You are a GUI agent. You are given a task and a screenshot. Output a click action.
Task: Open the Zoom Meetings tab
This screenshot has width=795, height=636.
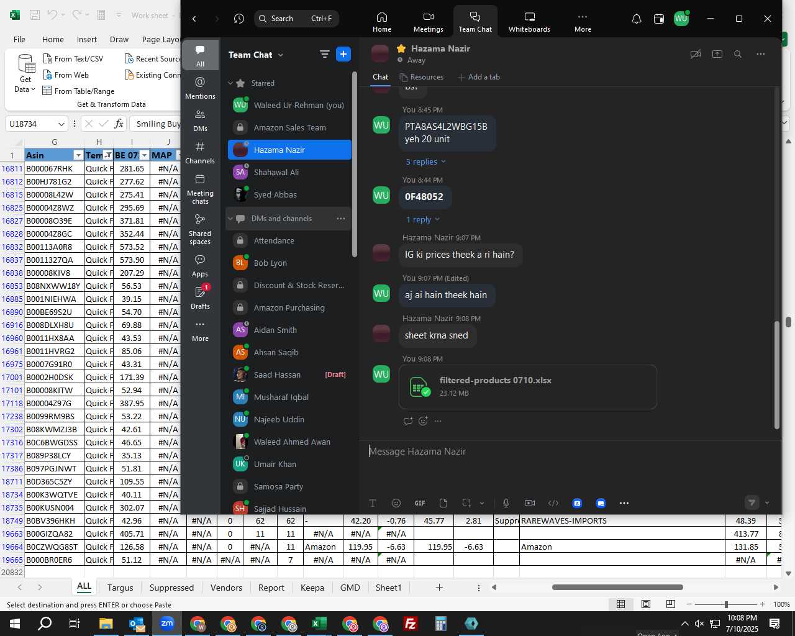click(x=428, y=22)
